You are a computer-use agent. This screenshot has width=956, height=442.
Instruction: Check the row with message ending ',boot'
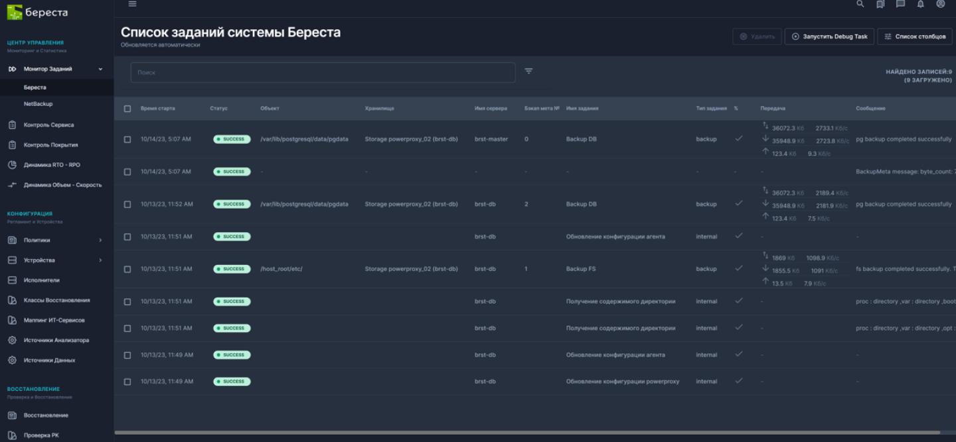coord(127,302)
